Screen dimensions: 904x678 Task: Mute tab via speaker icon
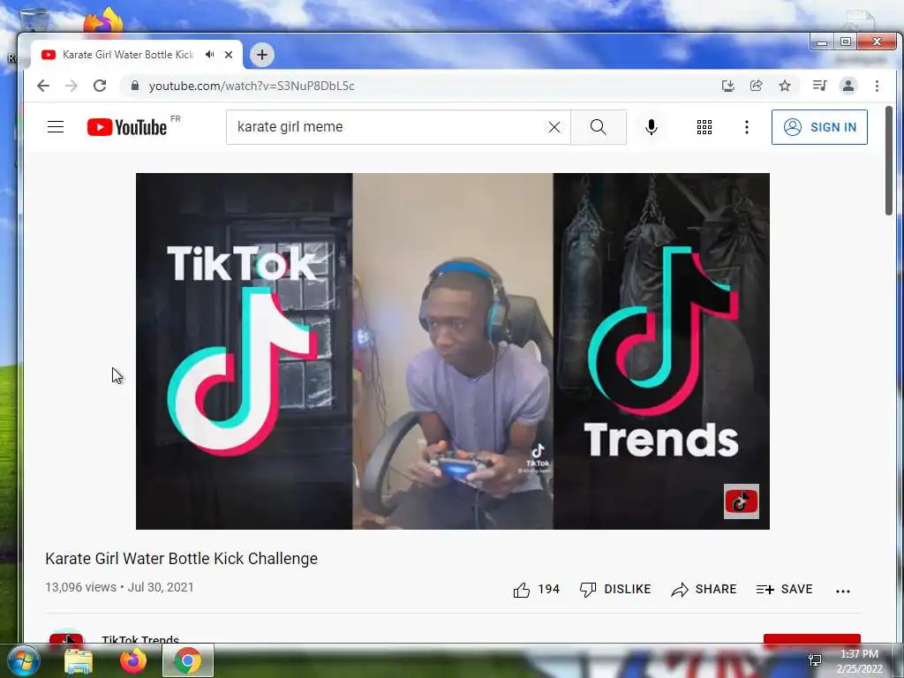210,55
